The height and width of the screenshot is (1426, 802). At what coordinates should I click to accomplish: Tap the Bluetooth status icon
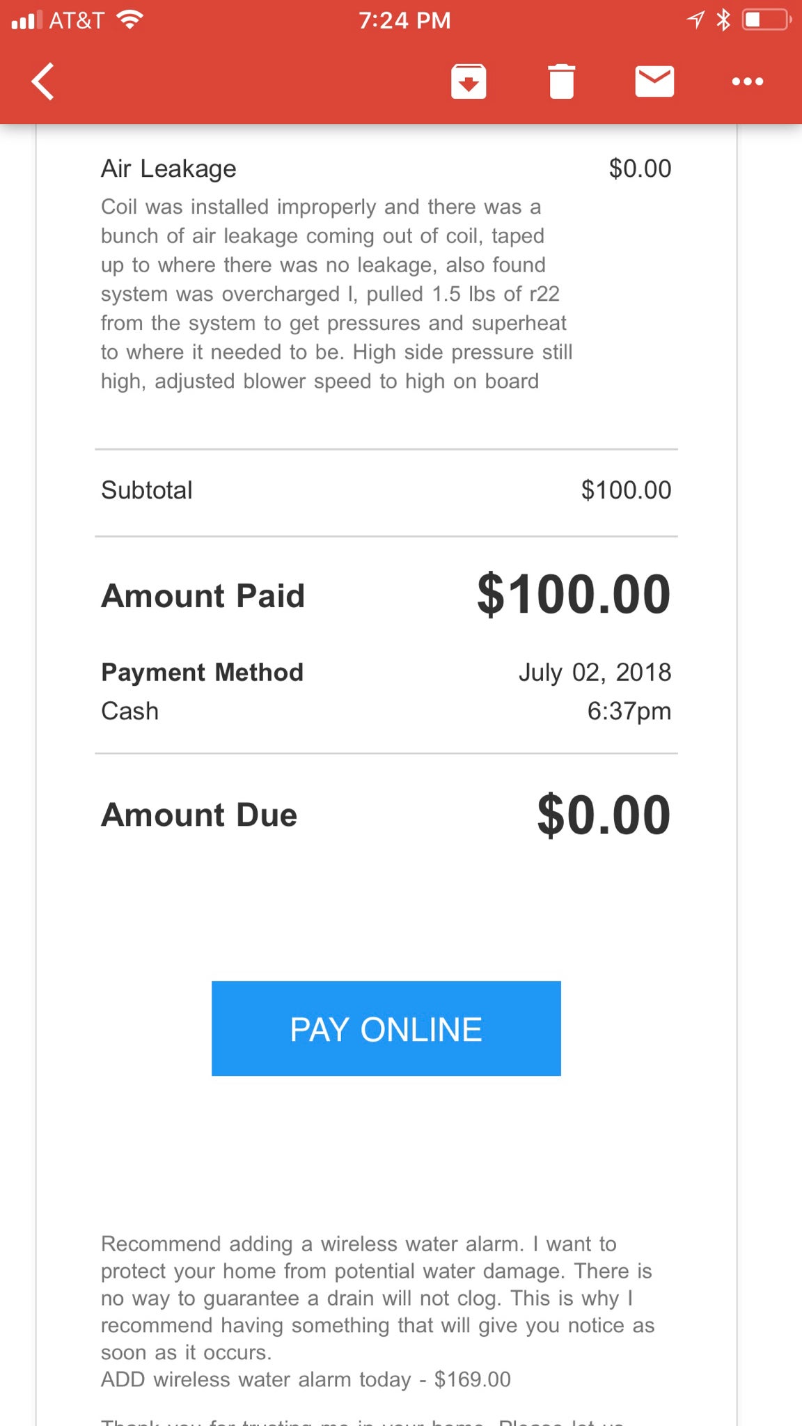click(723, 19)
